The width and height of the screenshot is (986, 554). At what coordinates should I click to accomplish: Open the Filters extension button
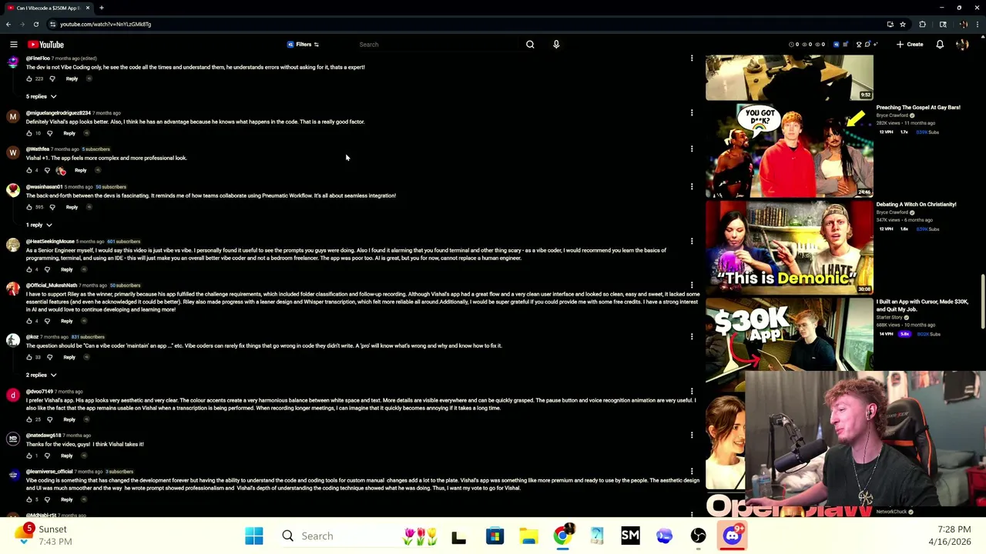pos(303,45)
